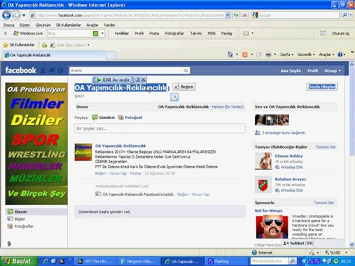355x266 pixels.
Task: Click the browser Back arrow button
Action: (6, 15)
